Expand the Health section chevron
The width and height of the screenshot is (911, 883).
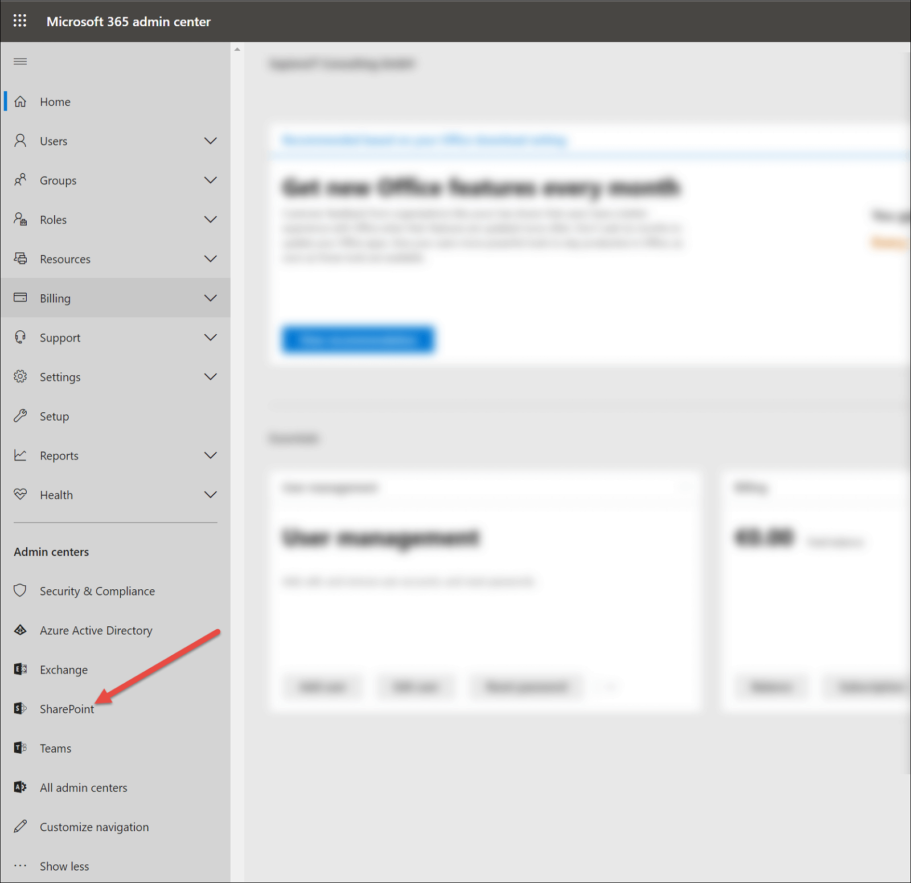click(x=210, y=494)
